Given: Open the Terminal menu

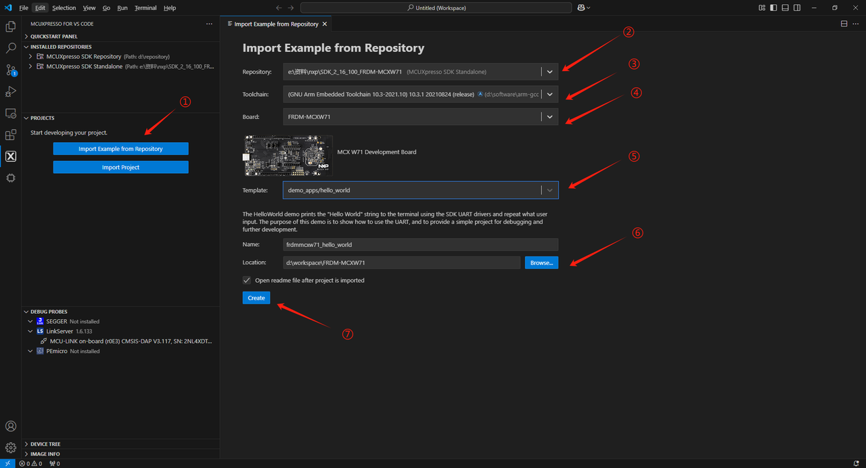Looking at the screenshot, I should 145,8.
